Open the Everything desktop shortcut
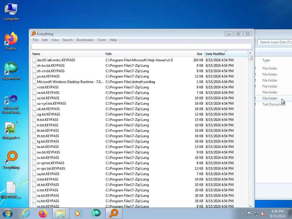 coord(11,160)
